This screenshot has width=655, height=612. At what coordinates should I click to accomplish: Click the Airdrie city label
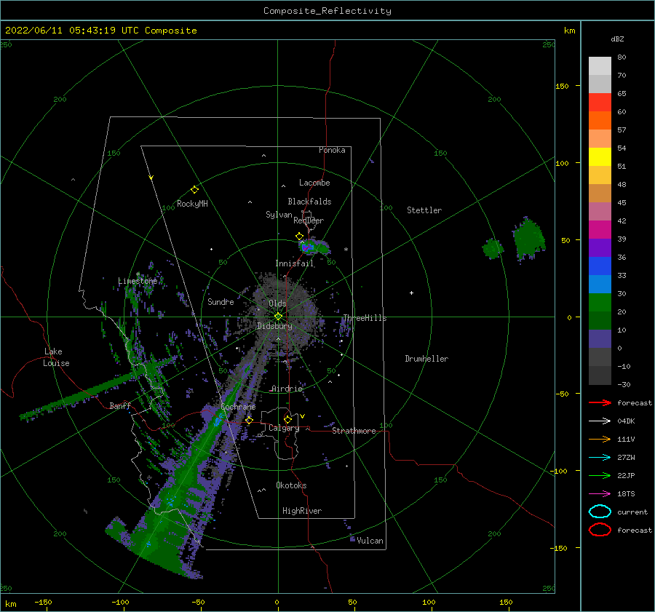click(287, 389)
